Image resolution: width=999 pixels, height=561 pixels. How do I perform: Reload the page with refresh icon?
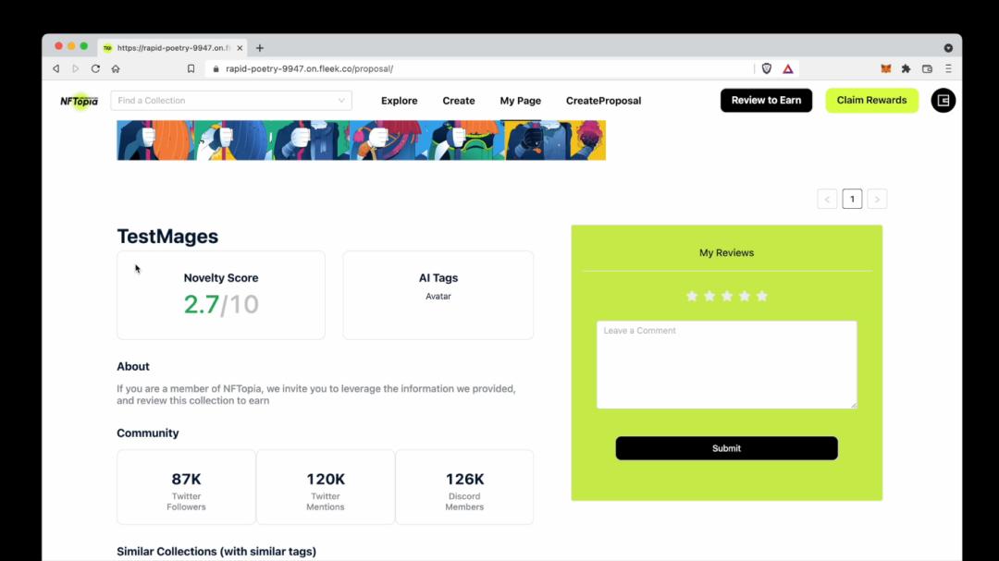(95, 68)
